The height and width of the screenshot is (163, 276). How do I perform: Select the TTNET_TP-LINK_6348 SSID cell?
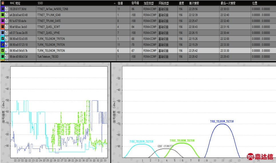(x=76, y=15)
